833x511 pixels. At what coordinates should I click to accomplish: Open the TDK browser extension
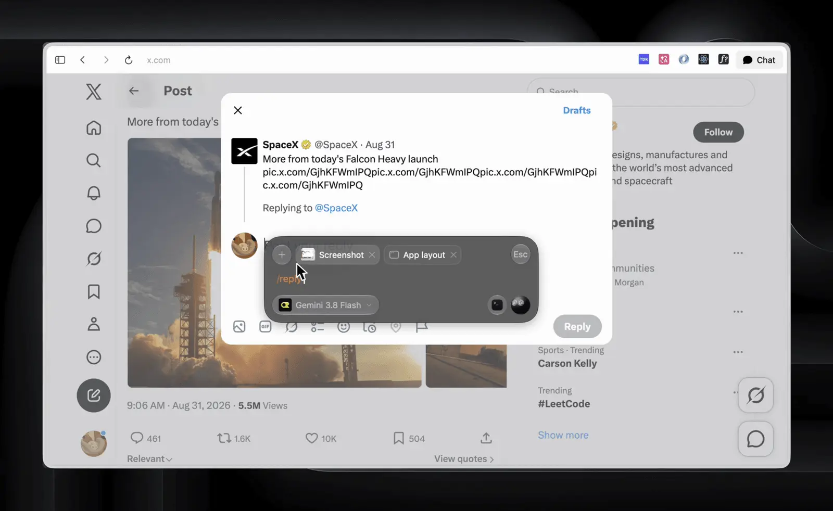pos(644,59)
